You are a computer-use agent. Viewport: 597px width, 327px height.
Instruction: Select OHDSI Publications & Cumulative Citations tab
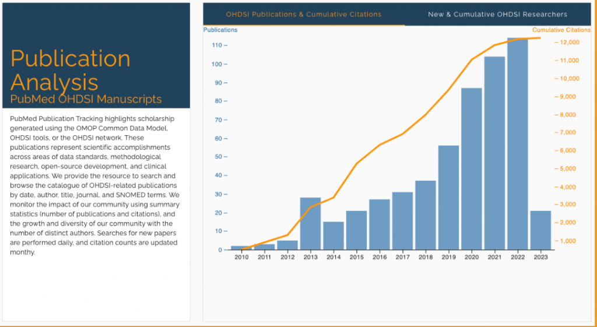[x=304, y=15]
